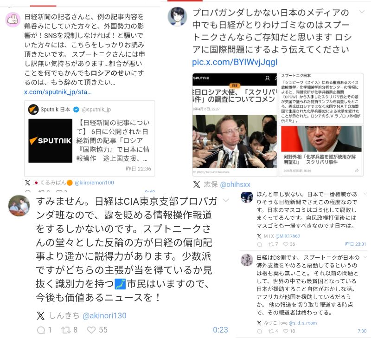The height and width of the screenshot is (340, 371).
Task: Open the @kiiroremon100 profile handle
Action: click(94, 183)
